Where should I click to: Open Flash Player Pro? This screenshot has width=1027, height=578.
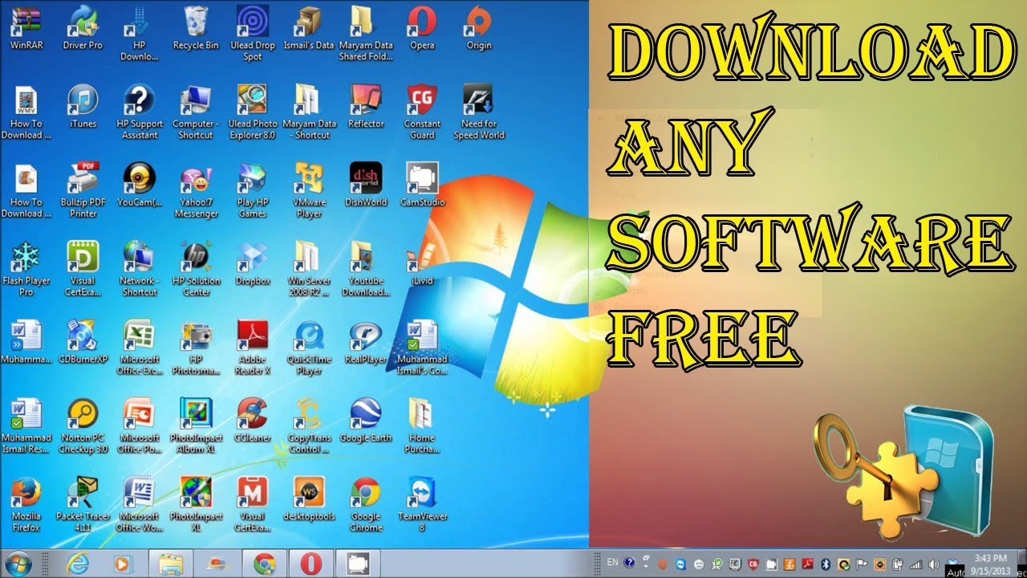point(26,270)
